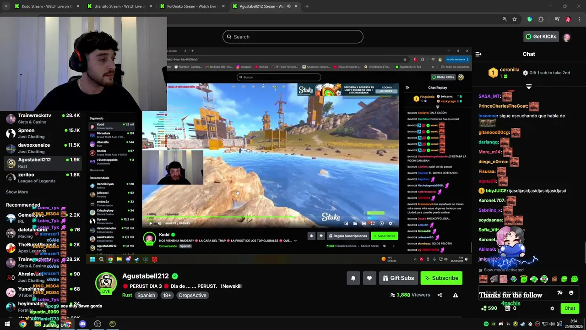This screenshot has height=330, width=586.
Task: Open OBS Studio from the taskbar
Action: click(98, 324)
